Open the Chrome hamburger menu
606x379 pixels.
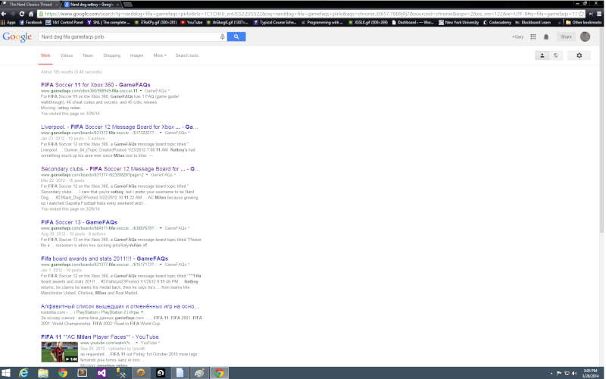[599, 14]
